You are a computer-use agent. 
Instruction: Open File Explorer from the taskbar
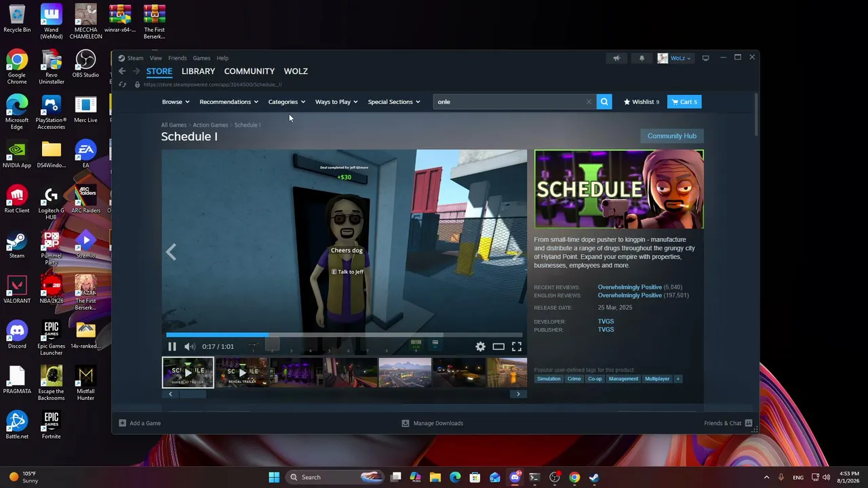[x=435, y=477]
